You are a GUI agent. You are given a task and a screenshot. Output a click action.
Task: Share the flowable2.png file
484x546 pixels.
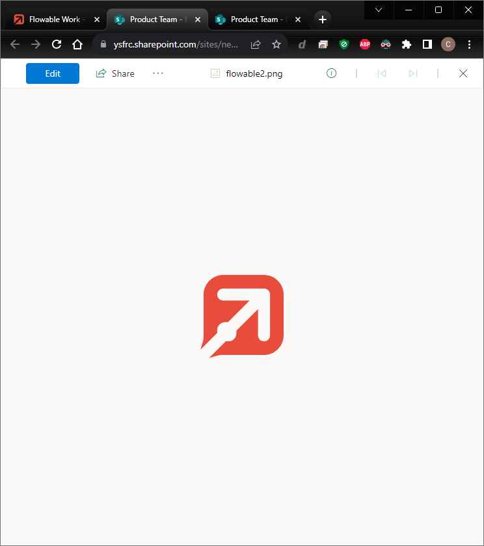115,73
